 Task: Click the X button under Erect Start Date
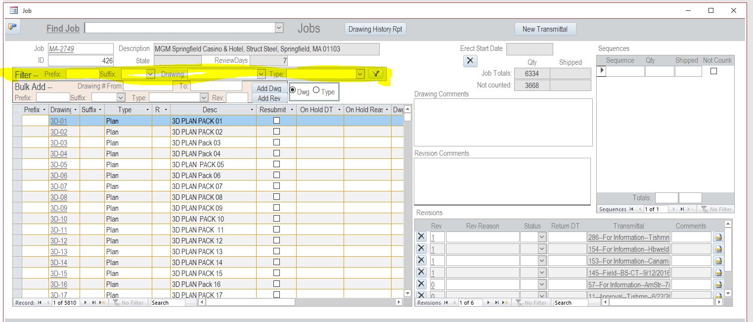tap(470, 61)
